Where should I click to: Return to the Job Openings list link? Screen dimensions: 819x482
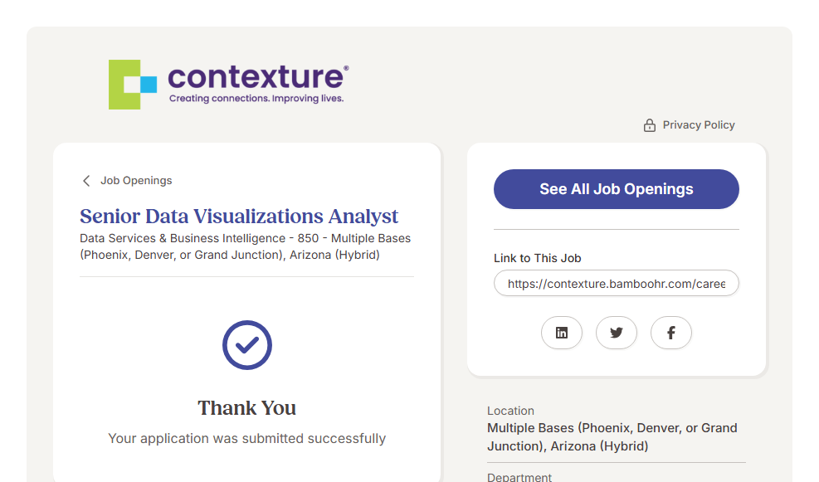136,181
